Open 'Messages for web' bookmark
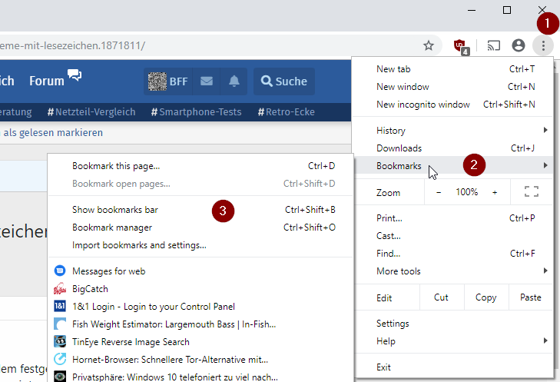 [200, 271]
